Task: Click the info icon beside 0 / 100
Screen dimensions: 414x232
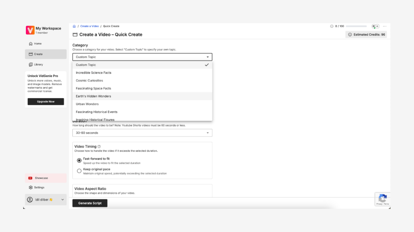Action: click(x=332, y=26)
